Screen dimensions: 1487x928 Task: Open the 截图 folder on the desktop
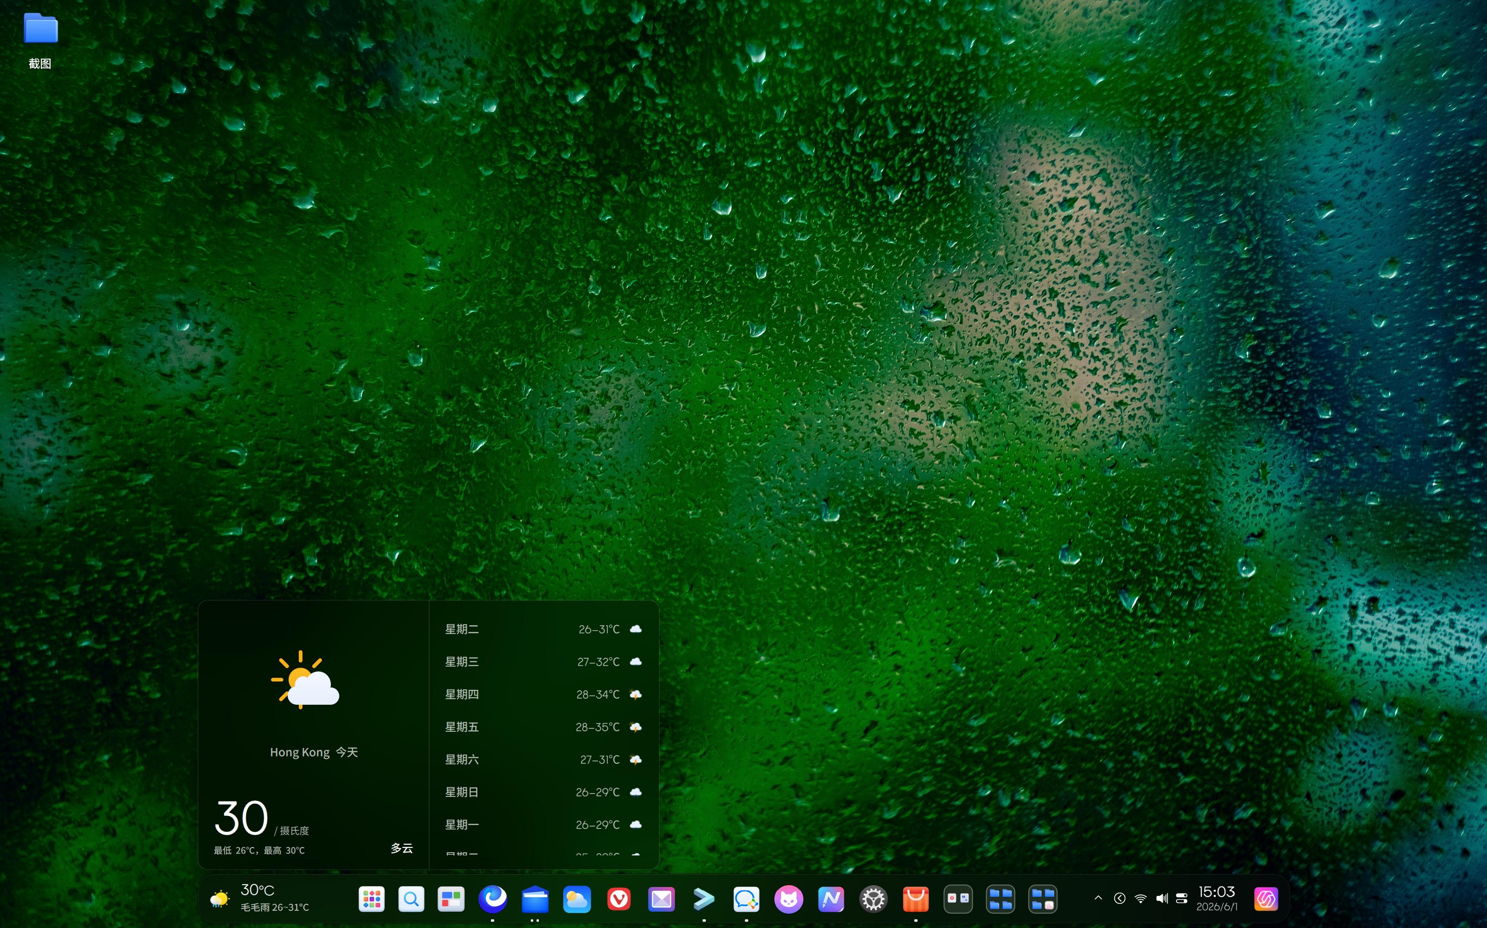pos(40,40)
